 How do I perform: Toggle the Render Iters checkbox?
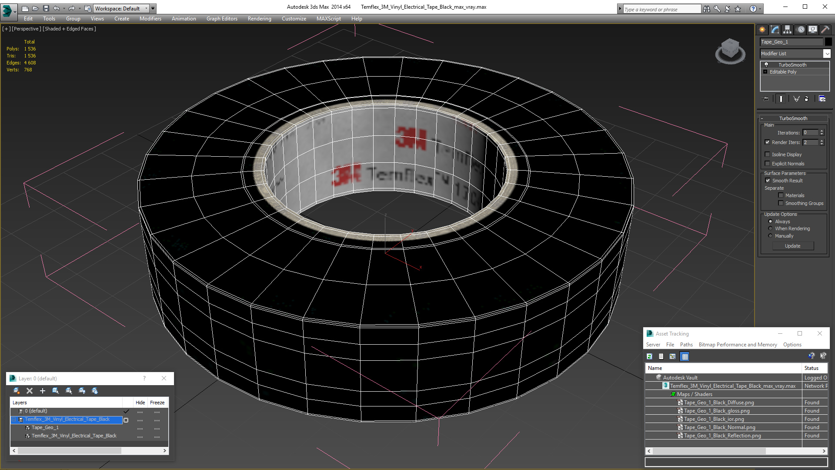(x=768, y=142)
